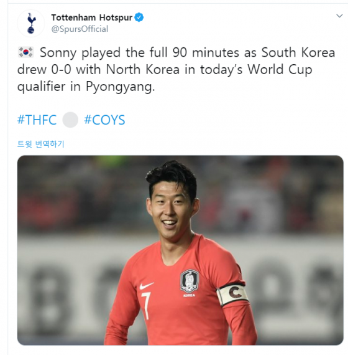Click the blurred scoreboard background of the photo
The width and height of the screenshot is (348, 355).
(x=294, y=283)
